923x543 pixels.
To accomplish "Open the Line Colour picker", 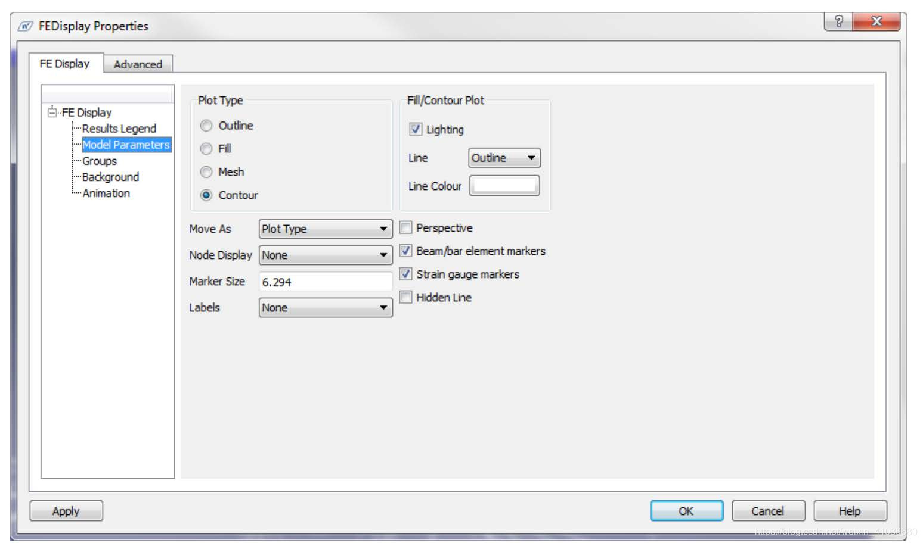I will pos(504,185).
